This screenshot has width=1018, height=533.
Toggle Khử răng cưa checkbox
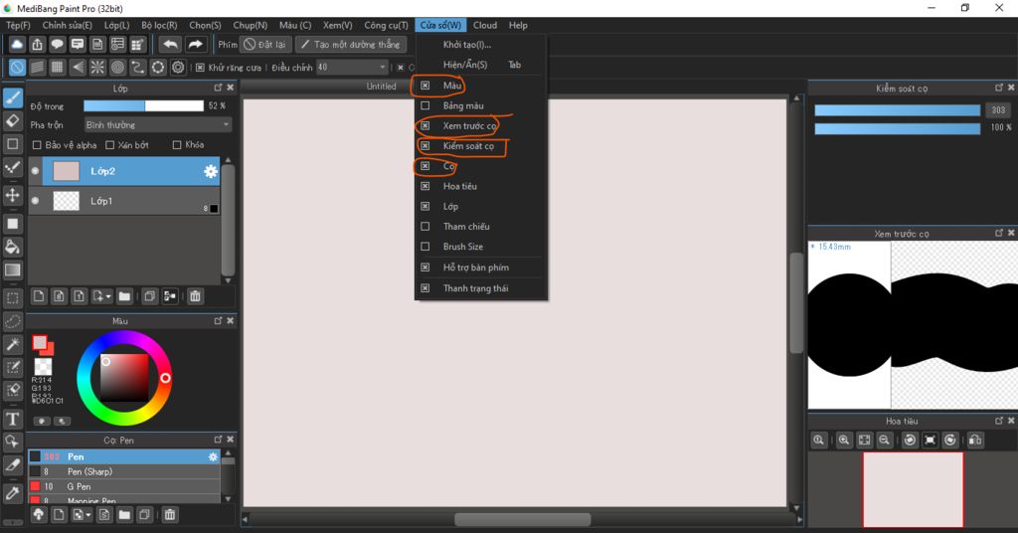[x=200, y=68]
